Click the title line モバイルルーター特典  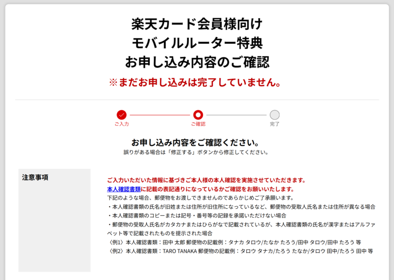pyautogui.click(x=197, y=43)
